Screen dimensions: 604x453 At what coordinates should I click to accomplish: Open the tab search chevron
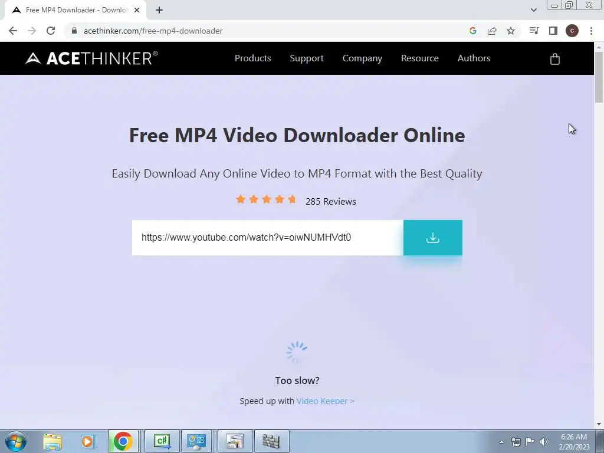pos(533,10)
